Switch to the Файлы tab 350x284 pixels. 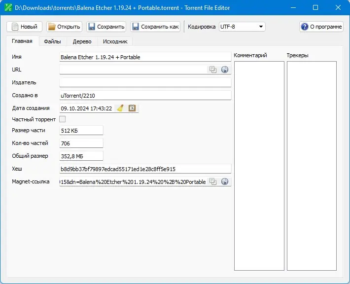pyautogui.click(x=52, y=41)
